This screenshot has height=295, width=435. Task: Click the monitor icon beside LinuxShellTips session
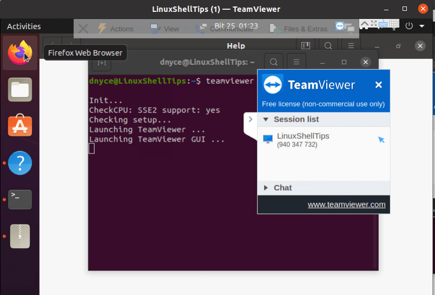tap(268, 139)
